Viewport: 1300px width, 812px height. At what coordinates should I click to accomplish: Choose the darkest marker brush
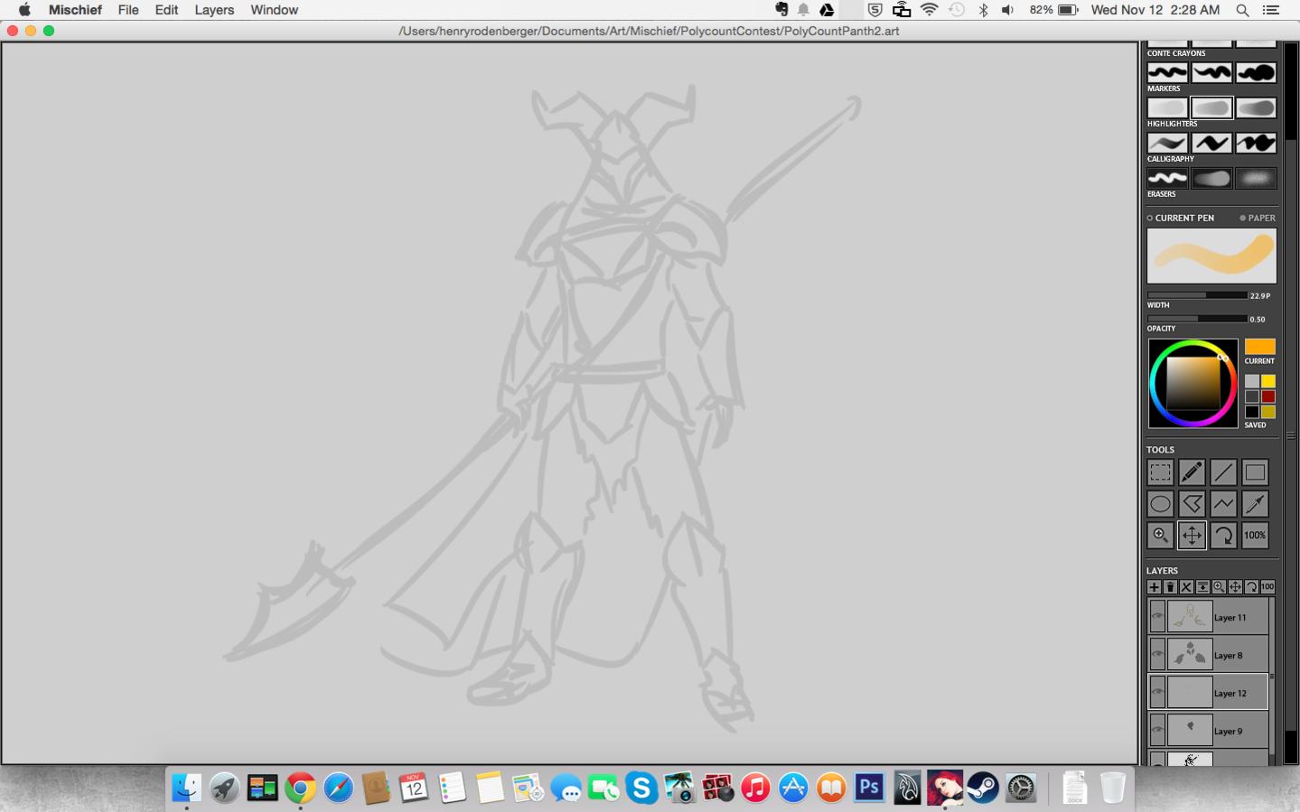(x=1256, y=108)
